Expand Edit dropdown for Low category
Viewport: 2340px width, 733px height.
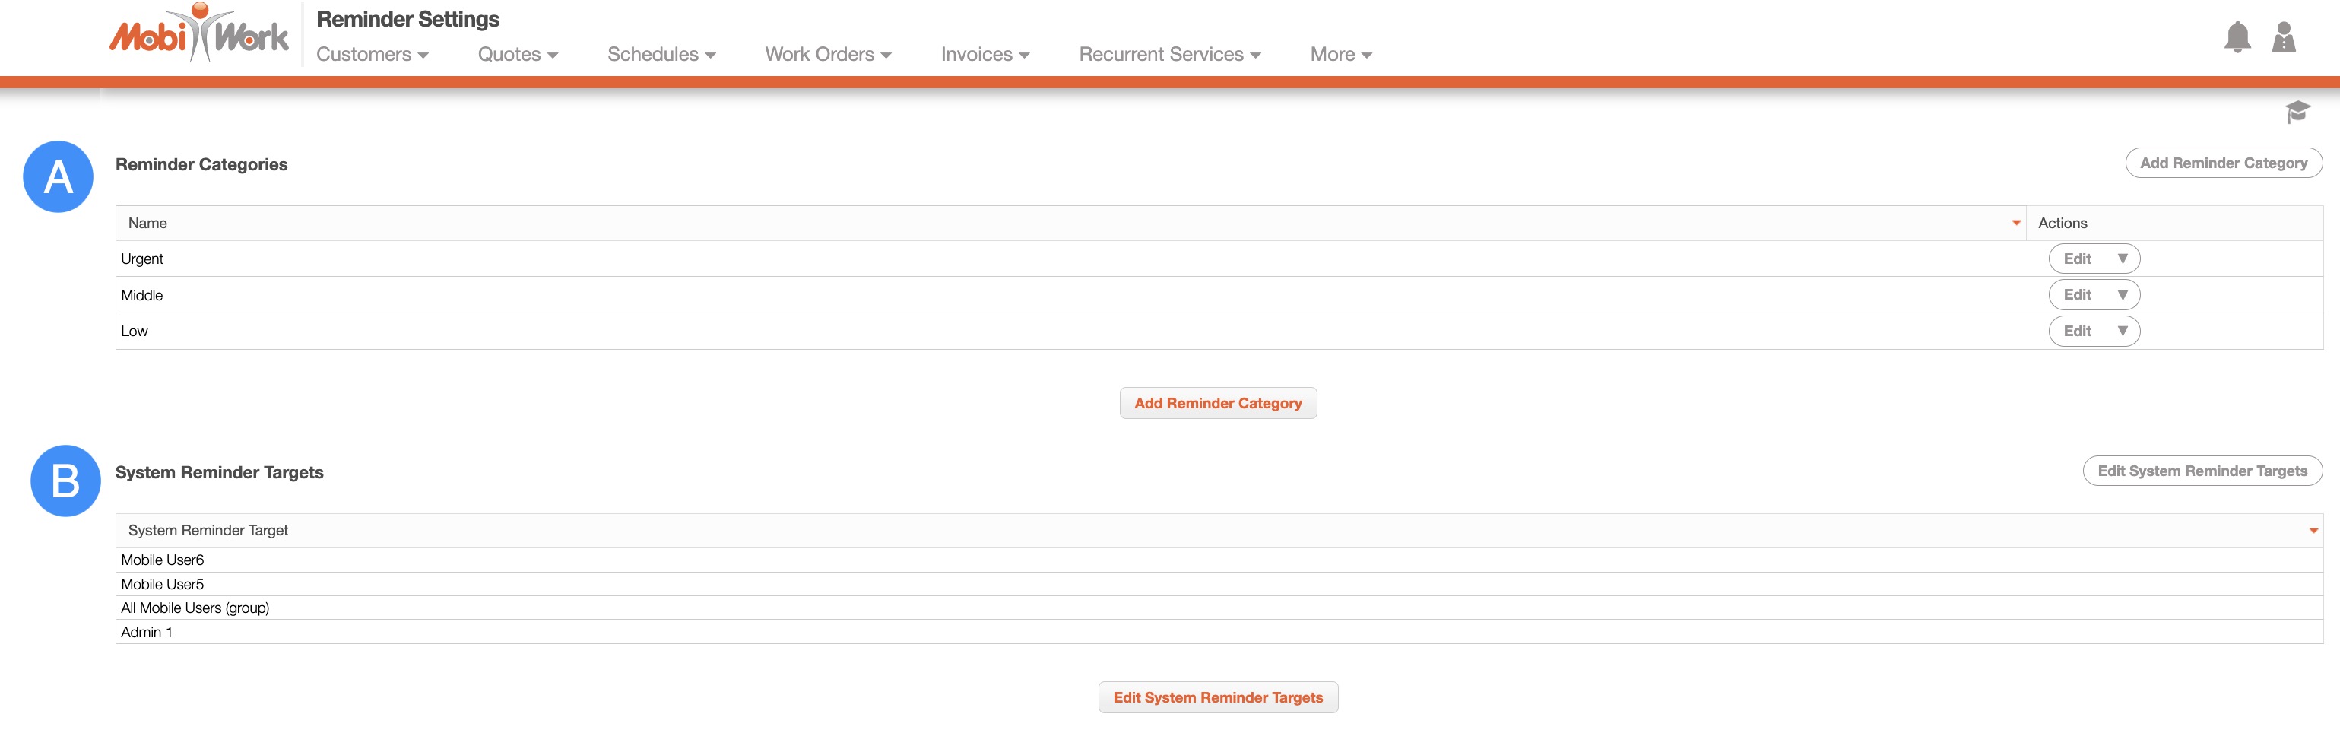[2122, 332]
